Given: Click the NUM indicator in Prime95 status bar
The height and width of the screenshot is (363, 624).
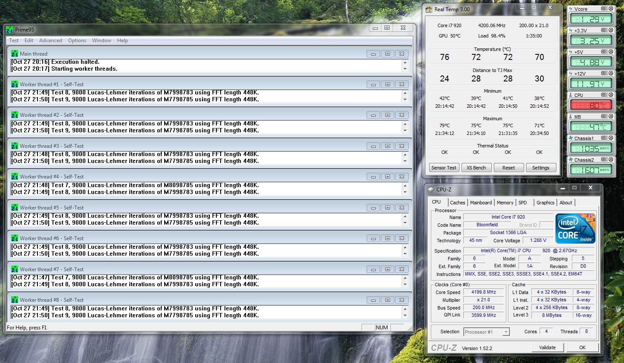Looking at the screenshot, I should [382, 328].
